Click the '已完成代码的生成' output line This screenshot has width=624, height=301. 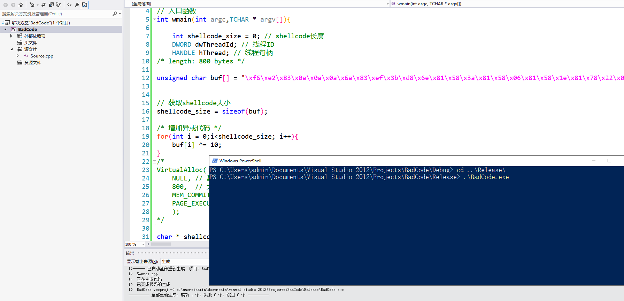click(153, 284)
